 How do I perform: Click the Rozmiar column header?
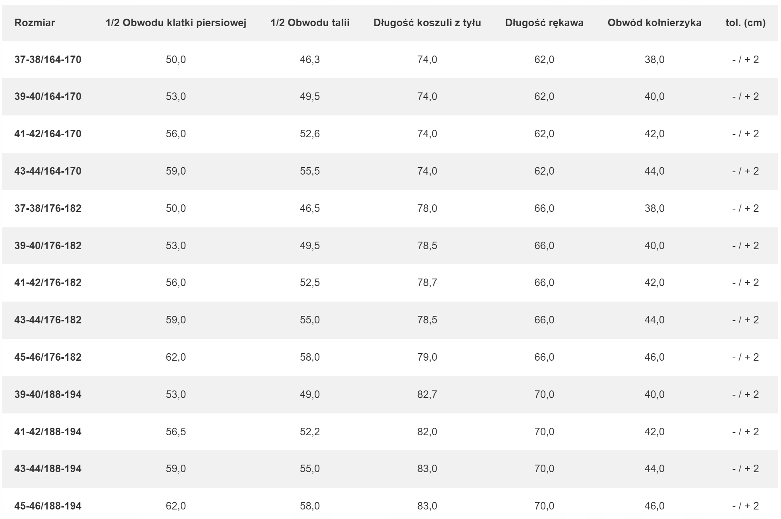[35, 23]
